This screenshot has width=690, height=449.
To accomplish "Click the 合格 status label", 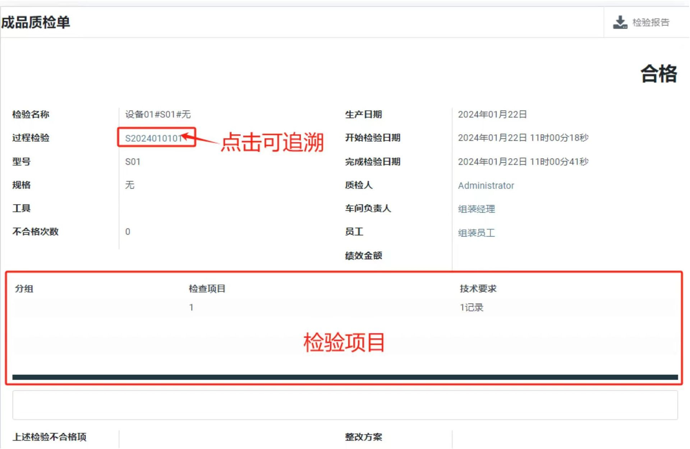I will point(658,74).
